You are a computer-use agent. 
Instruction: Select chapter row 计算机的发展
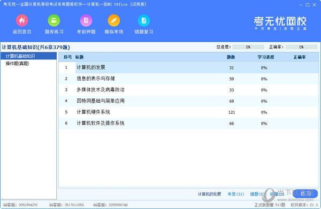(189, 68)
